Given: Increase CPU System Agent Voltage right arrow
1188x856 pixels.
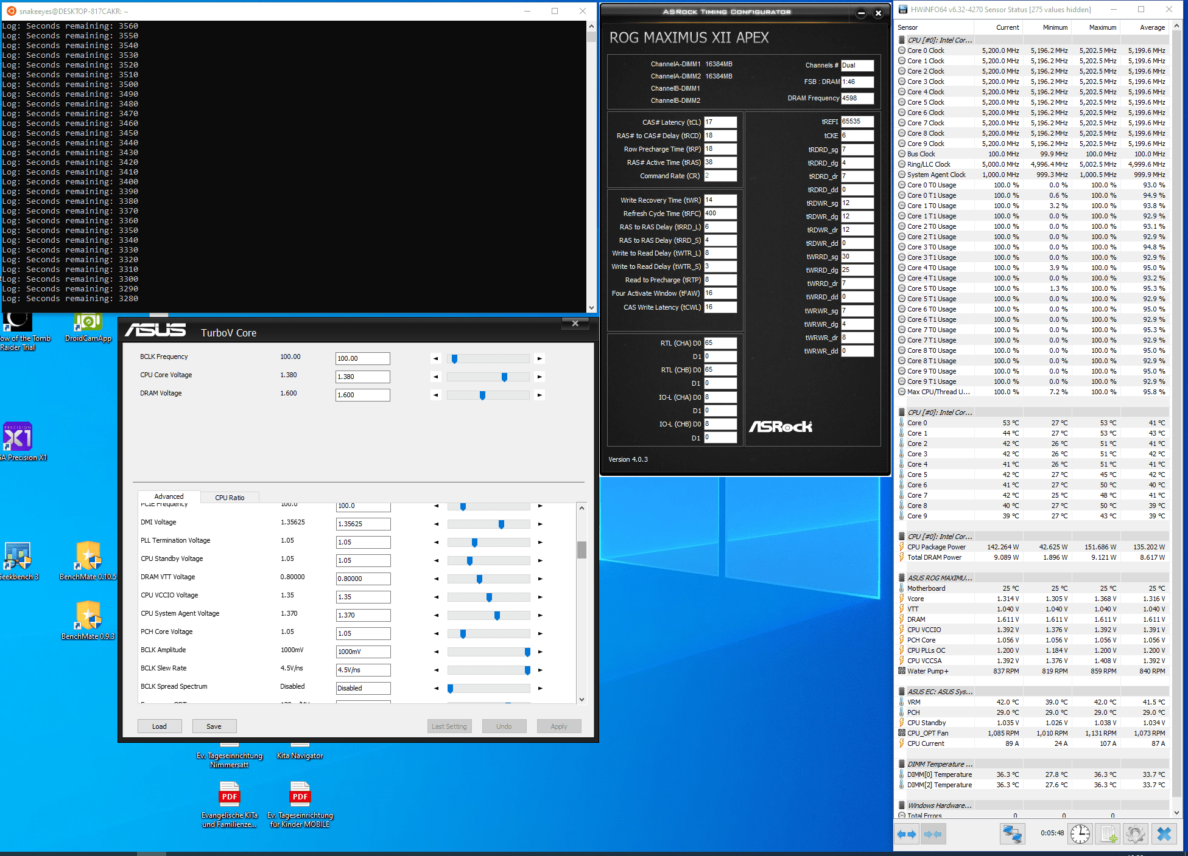Looking at the screenshot, I should (540, 616).
